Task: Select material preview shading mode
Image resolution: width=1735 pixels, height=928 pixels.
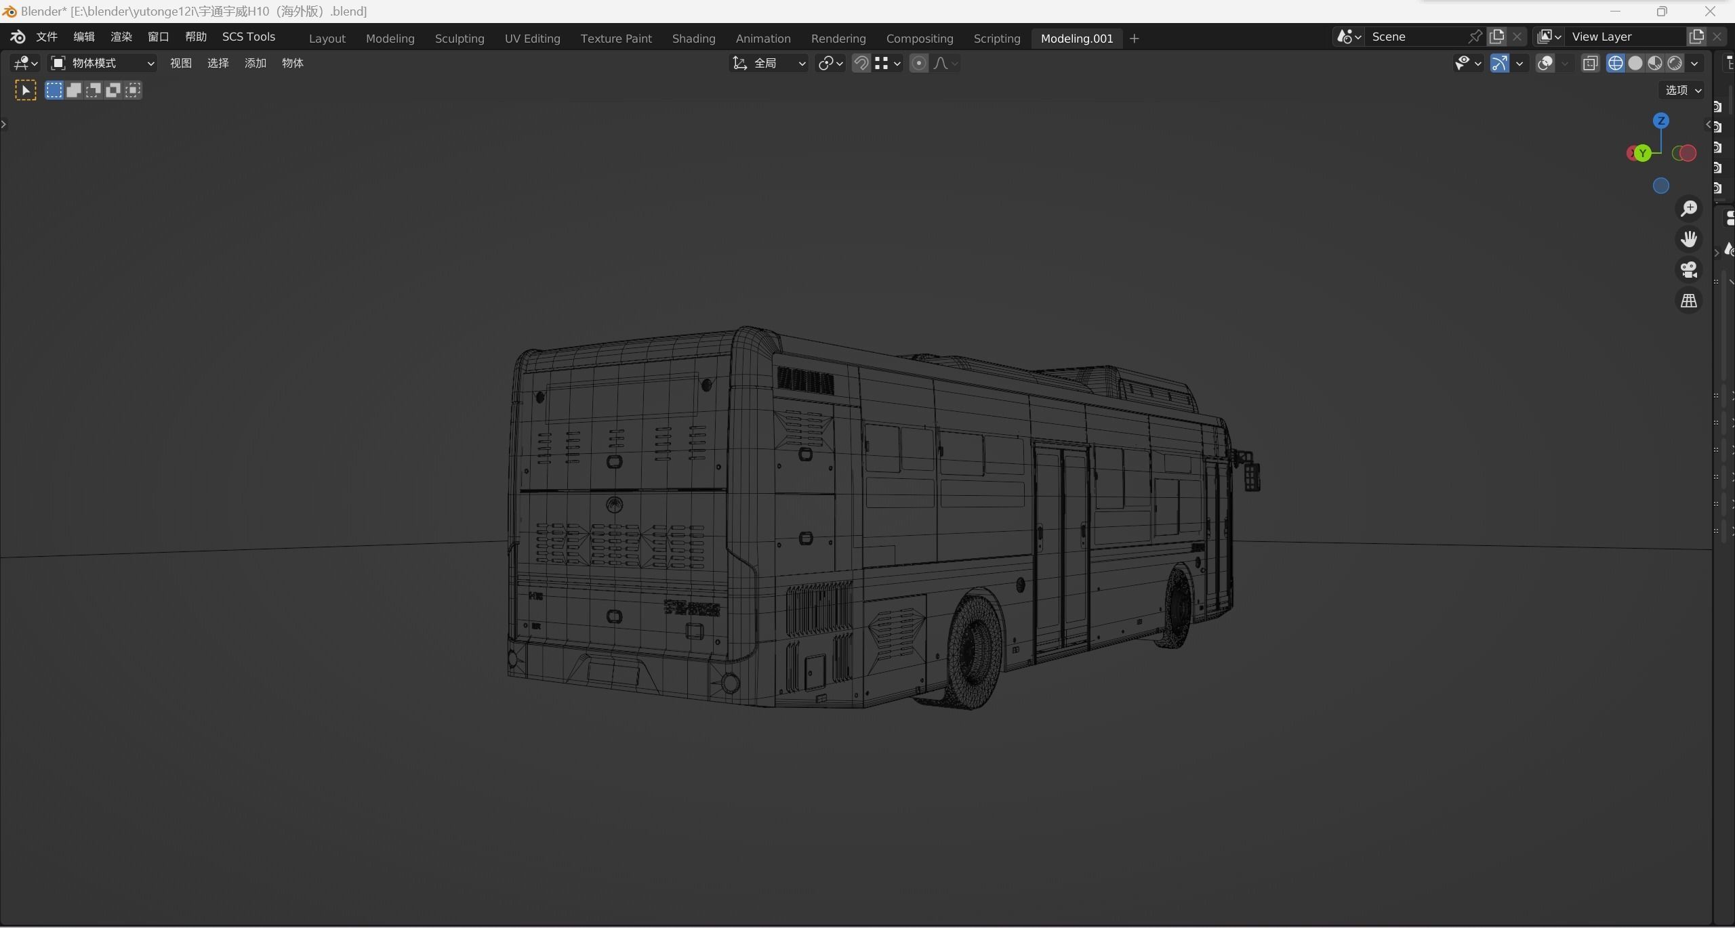Action: coord(1654,63)
